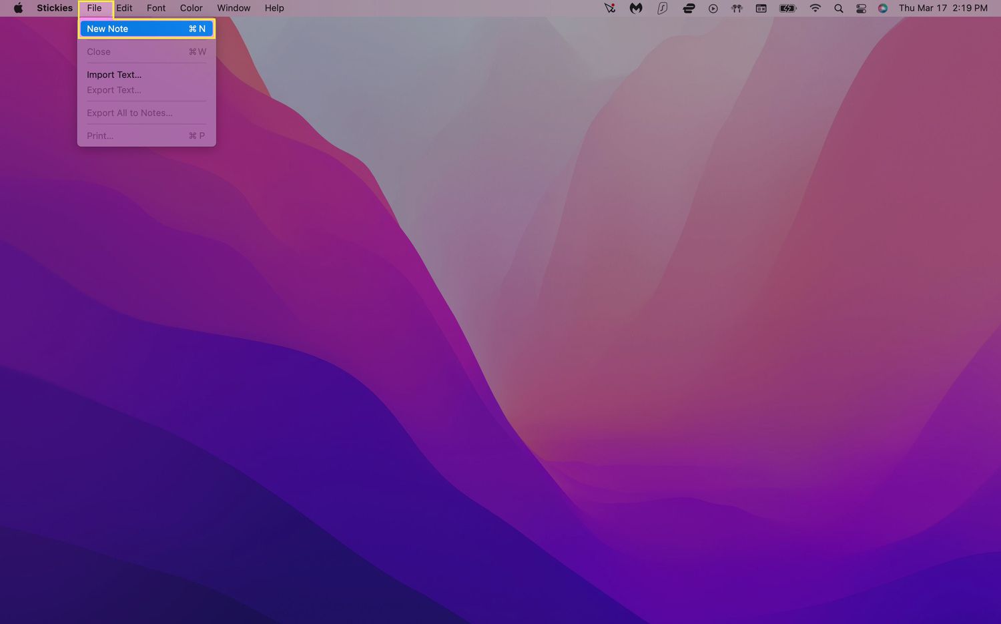This screenshot has height=624, width=1001.
Task: Expand the Color menu
Action: coord(191,8)
